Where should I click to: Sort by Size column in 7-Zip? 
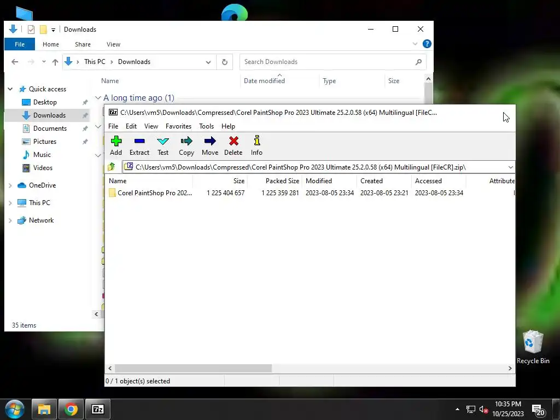(220, 180)
